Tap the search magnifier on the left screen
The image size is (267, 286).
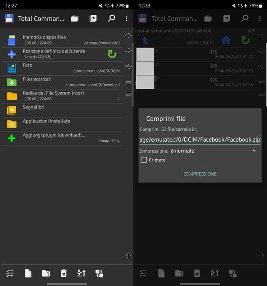(x=111, y=18)
